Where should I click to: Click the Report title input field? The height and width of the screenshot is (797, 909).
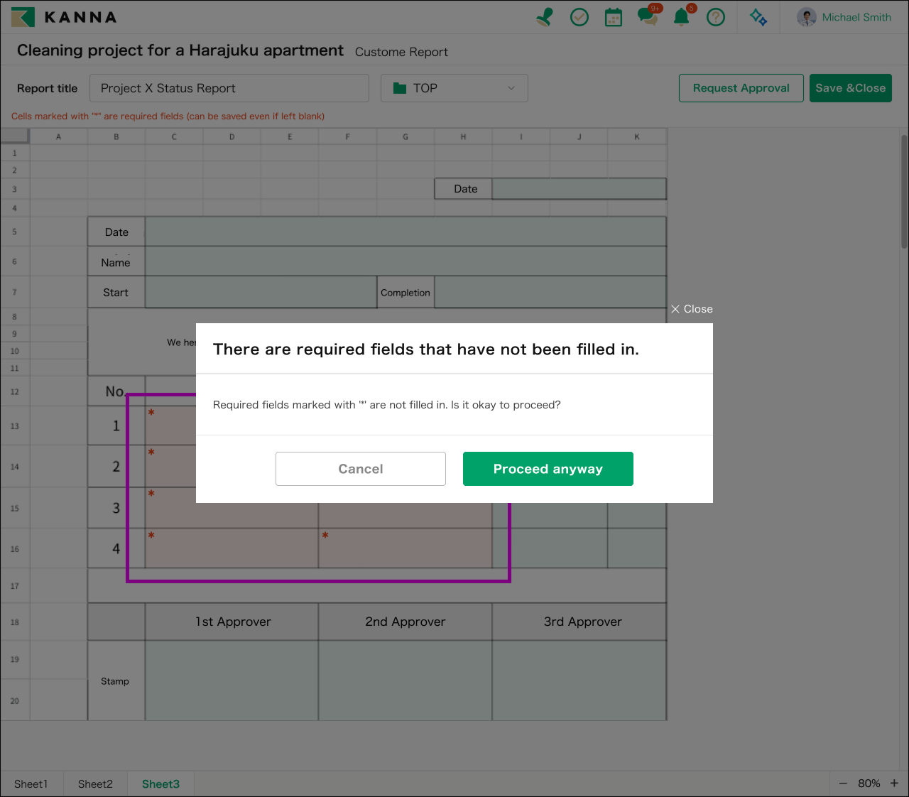point(229,88)
